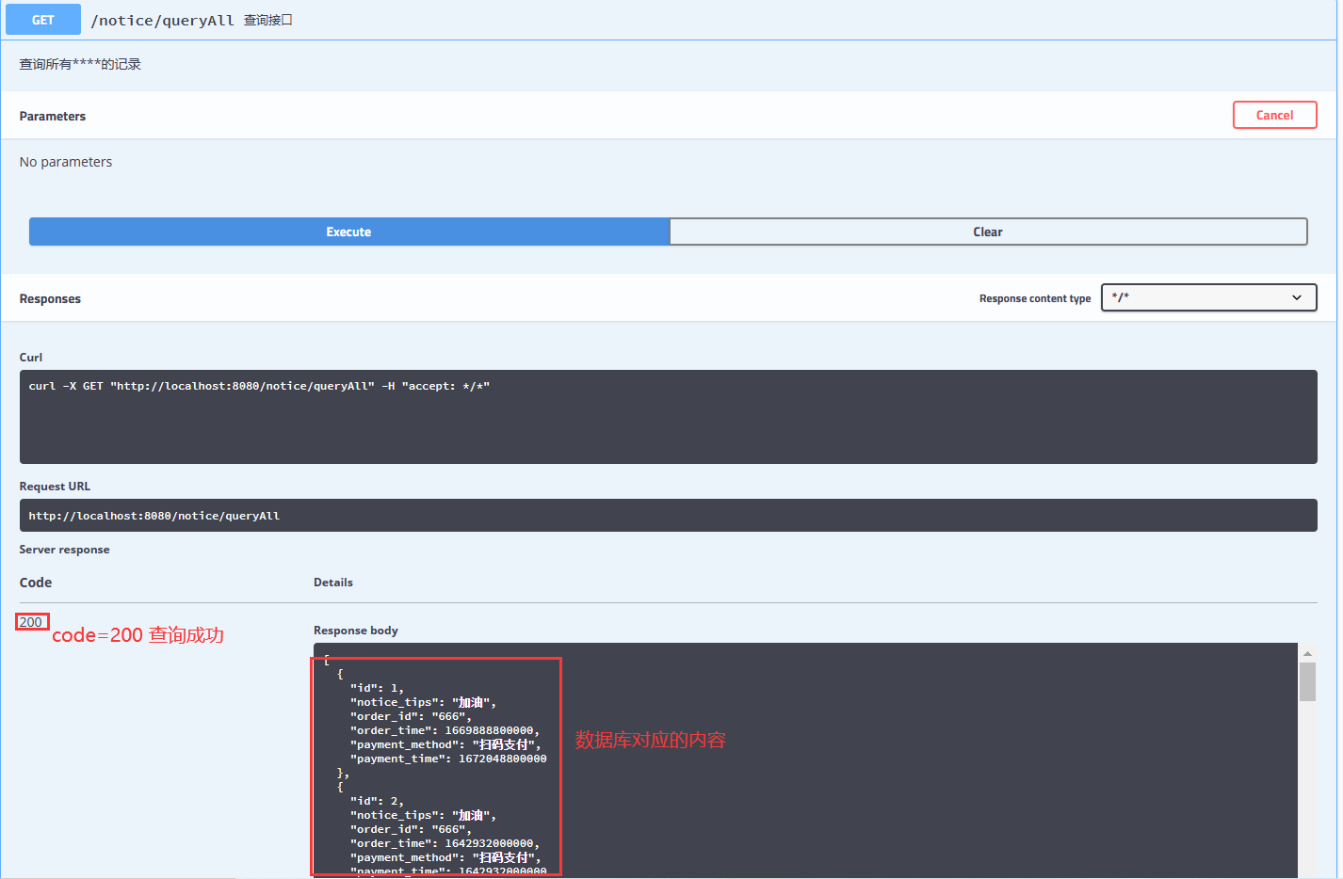The image size is (1343, 879).
Task: Click the Parameters section heading
Action: (x=53, y=116)
